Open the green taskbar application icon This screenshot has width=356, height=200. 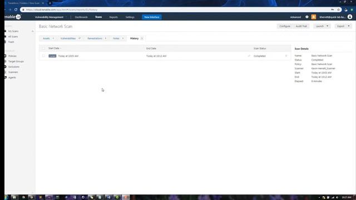117,197
